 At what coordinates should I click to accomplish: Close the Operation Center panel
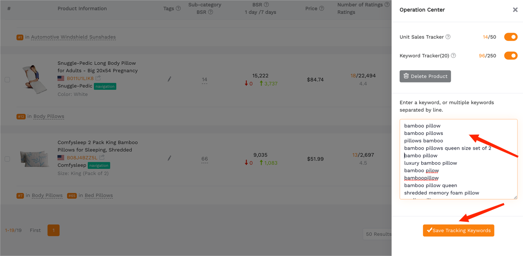click(515, 10)
